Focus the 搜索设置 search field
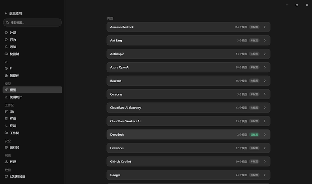The width and height of the screenshot is (312, 184). pos(33,23)
